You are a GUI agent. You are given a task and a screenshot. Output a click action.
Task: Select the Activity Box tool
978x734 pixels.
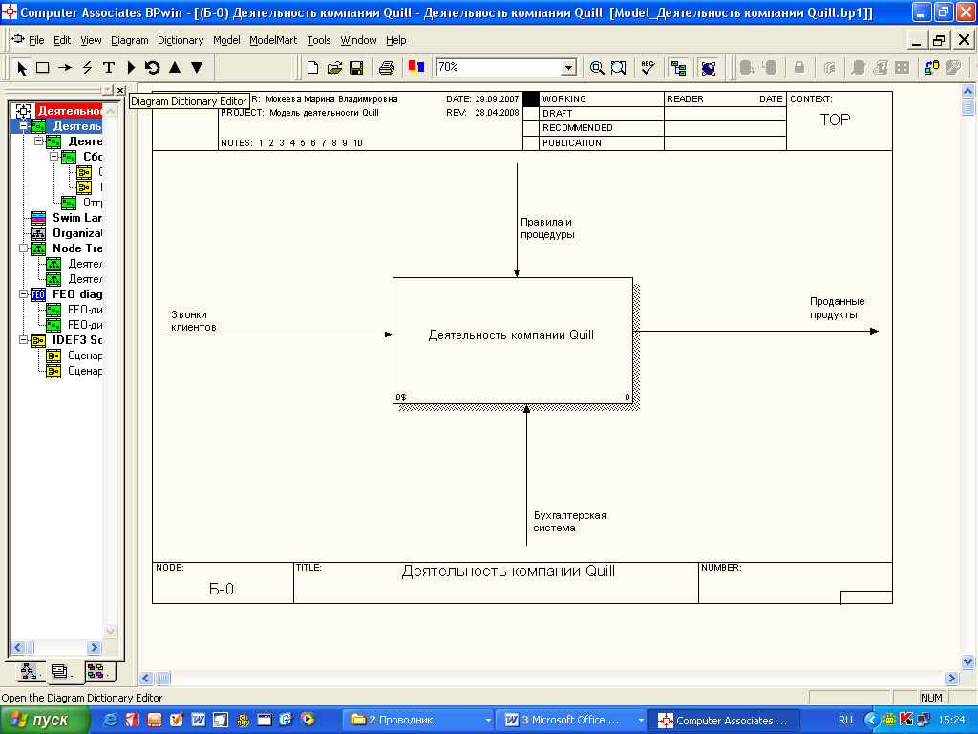pos(43,68)
